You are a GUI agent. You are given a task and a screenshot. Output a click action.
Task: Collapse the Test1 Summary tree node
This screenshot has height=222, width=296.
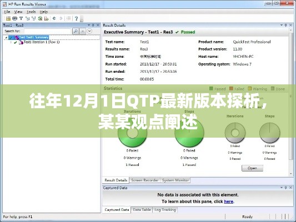(6, 38)
